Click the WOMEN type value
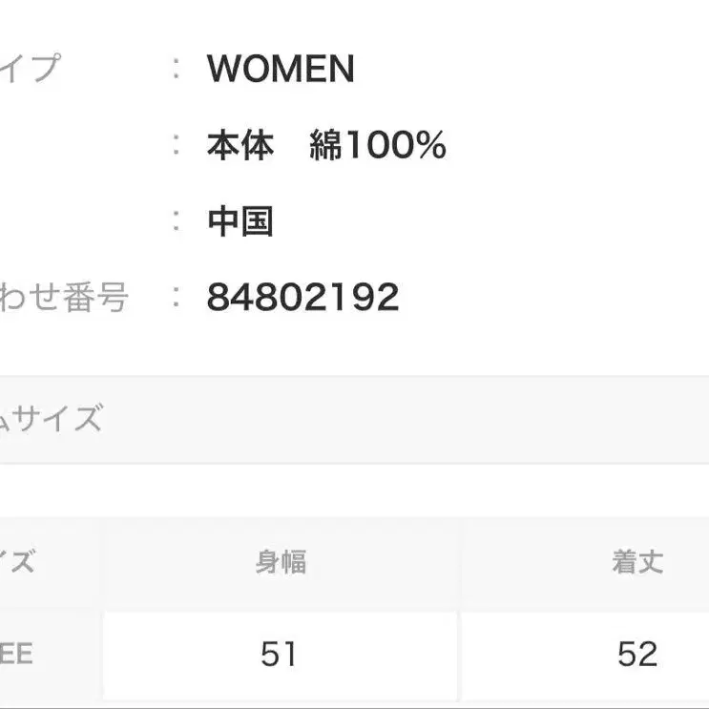Viewport: 709px width, 709px height. click(x=280, y=69)
